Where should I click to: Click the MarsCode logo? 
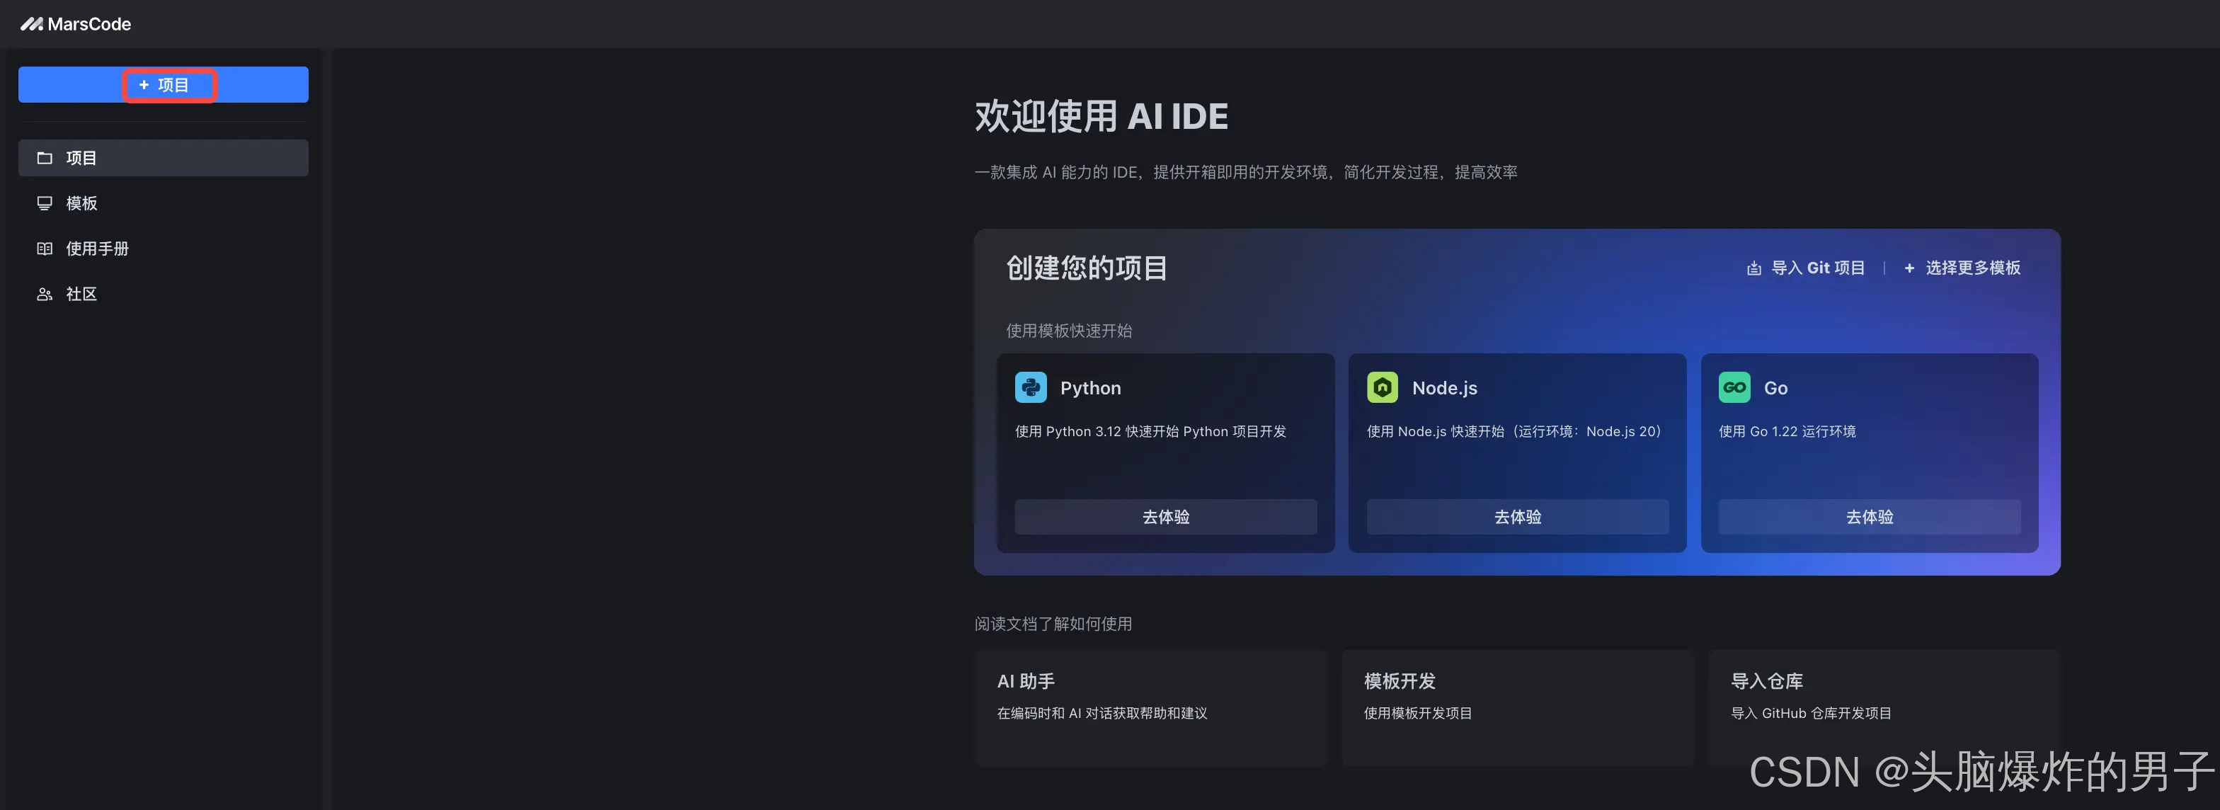pyautogui.click(x=76, y=23)
